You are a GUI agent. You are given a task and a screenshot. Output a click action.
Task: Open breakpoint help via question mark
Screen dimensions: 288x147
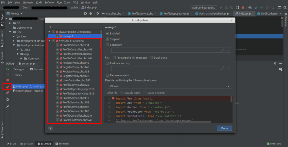click(50, 128)
